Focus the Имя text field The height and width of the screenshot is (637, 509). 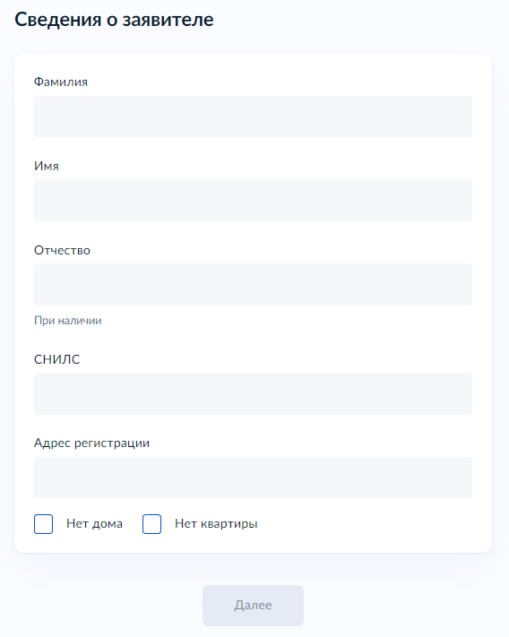tap(253, 201)
